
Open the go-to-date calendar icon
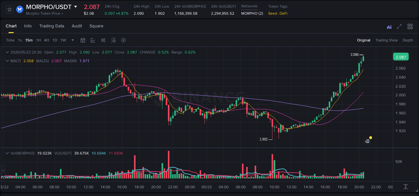(83, 40)
